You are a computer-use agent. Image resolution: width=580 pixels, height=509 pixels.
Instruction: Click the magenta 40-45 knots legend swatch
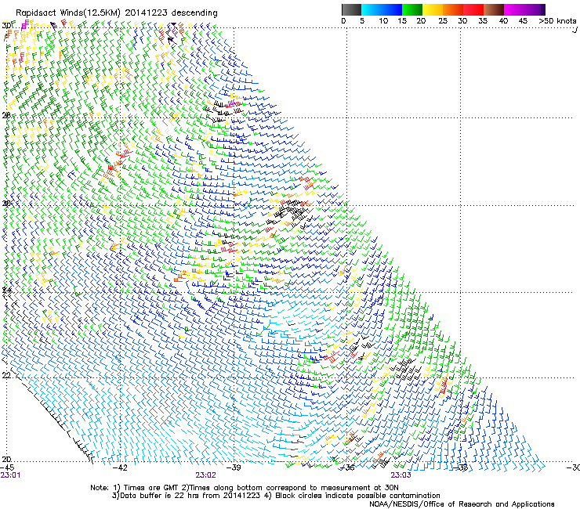tap(514, 9)
